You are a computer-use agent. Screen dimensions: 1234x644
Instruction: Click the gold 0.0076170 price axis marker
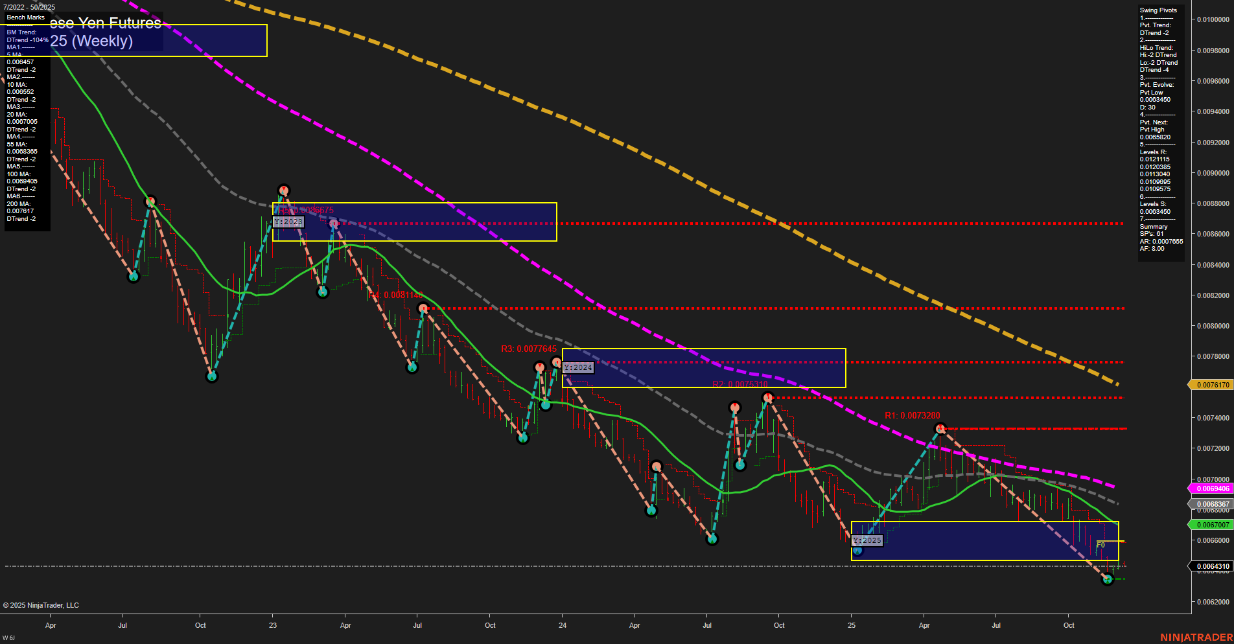point(1214,385)
